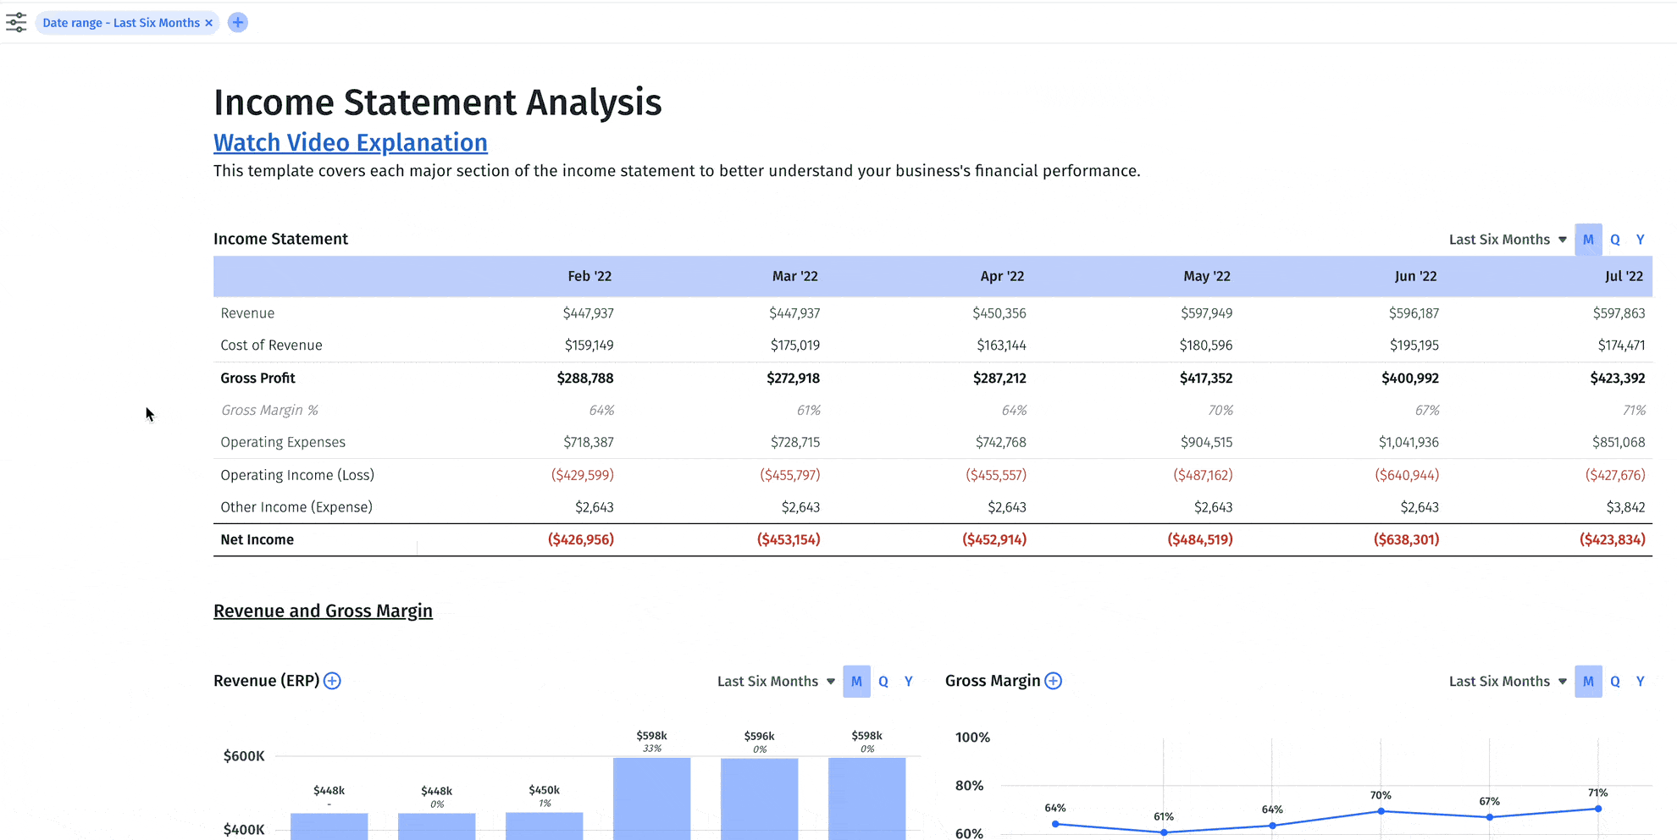Click the $3,842 other income cell
The height and width of the screenshot is (840, 1677).
coord(1625,507)
